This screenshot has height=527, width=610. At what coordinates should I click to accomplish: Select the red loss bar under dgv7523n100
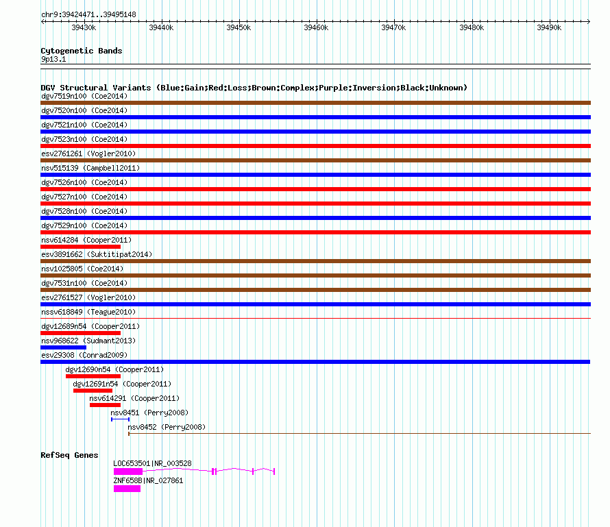(x=315, y=146)
